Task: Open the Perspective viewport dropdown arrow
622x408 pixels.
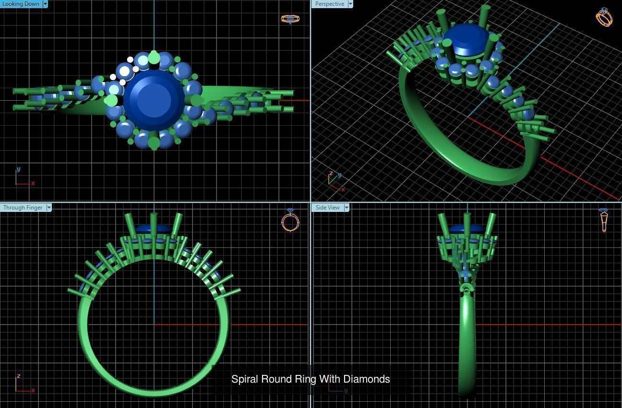Action: pos(350,4)
